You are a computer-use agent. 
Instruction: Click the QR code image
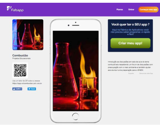click(x=20, y=70)
